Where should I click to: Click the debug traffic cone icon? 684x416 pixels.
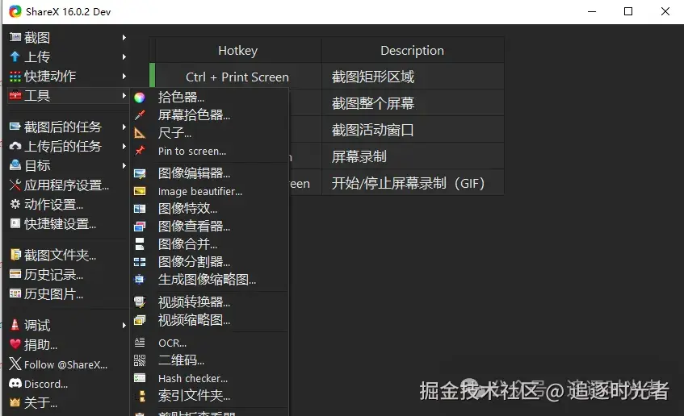click(x=15, y=325)
